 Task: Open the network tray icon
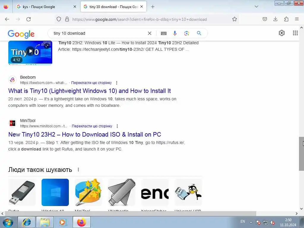click(x=265, y=223)
